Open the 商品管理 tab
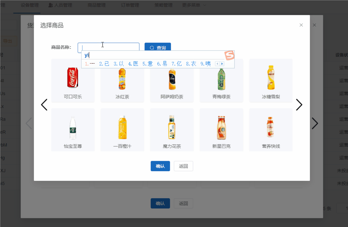The height and width of the screenshot is (227, 348). (96, 5)
